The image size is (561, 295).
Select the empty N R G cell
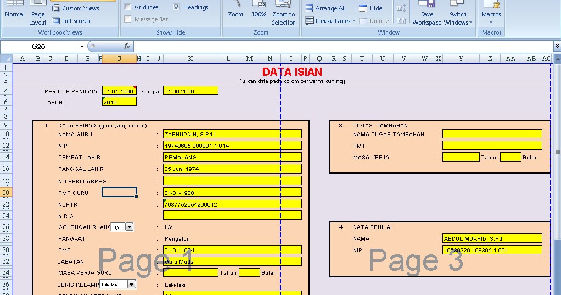pos(232,215)
